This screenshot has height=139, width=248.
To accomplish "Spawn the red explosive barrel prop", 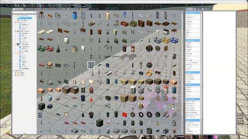I will [133, 48].
